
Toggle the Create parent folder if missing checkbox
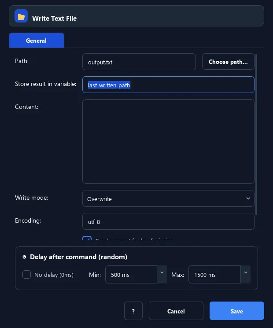87,239
